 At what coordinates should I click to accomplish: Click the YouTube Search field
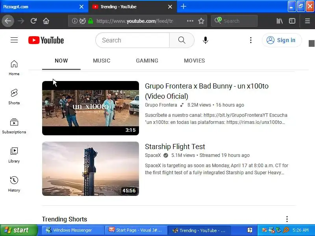[x=133, y=40]
